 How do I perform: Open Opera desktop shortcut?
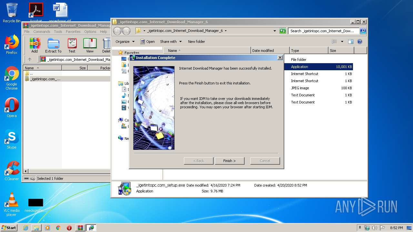12,108
